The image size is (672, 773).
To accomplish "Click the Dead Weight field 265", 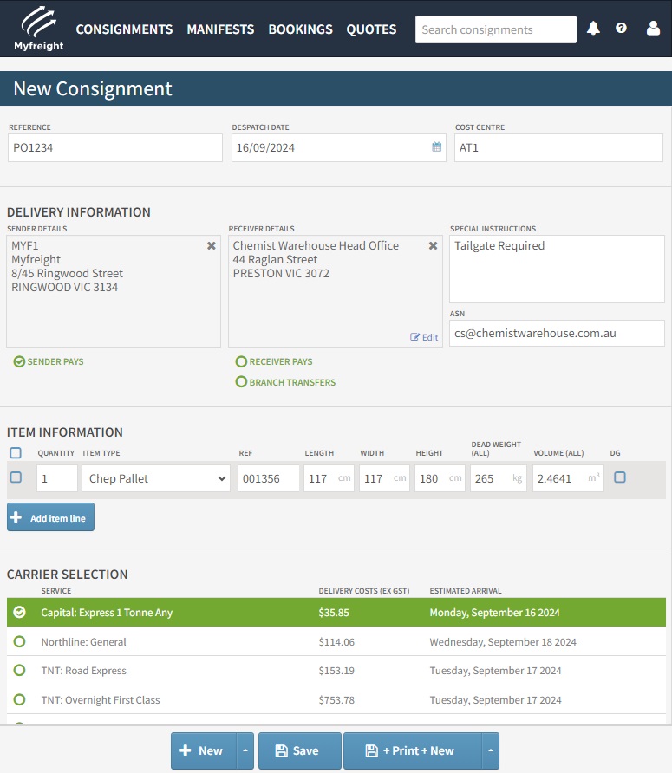I will pyautogui.click(x=499, y=478).
